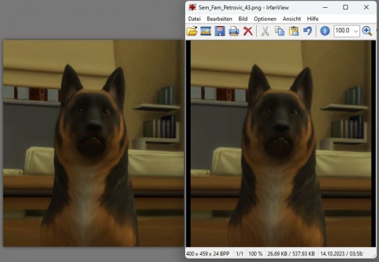Viewport: 379px width, 262px height.
Task: Cut selection with the scissors icon
Action: tap(265, 31)
